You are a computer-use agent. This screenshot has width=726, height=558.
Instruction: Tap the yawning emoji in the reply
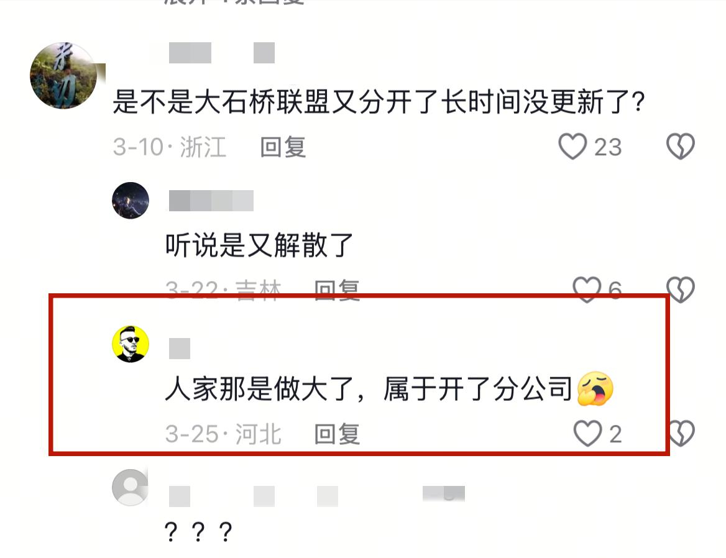pos(595,388)
